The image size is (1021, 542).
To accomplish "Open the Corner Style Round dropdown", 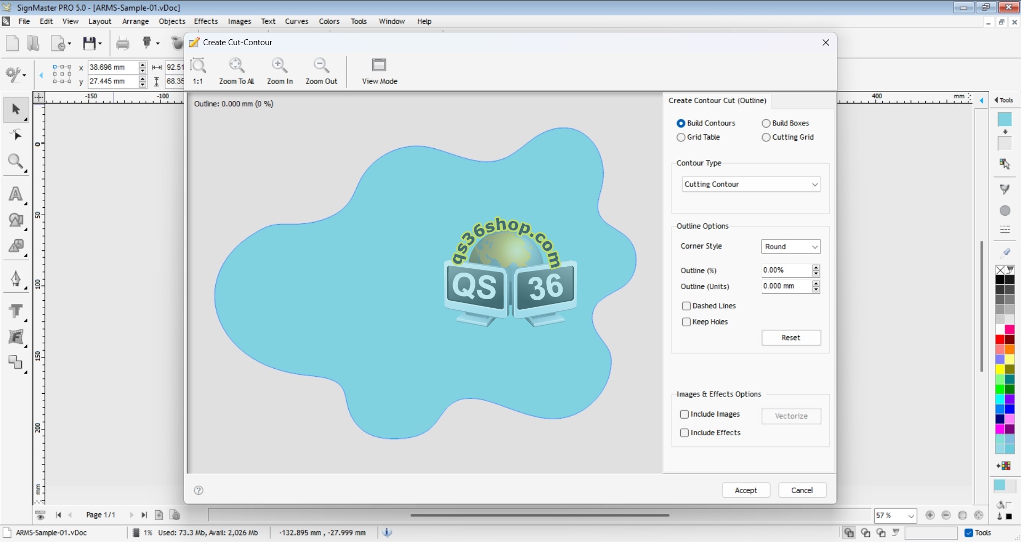I will [791, 247].
